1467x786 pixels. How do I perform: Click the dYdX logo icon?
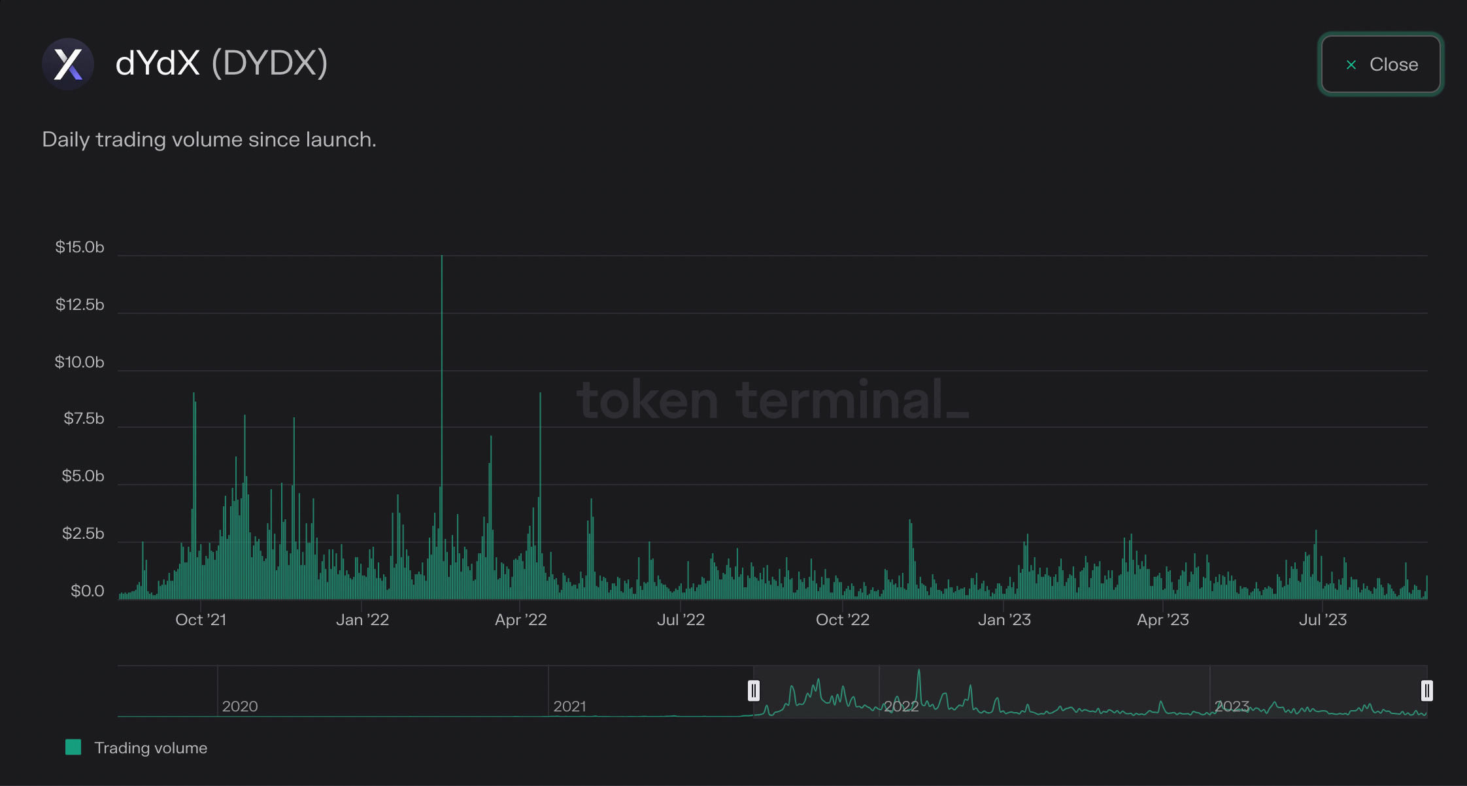[x=68, y=64]
